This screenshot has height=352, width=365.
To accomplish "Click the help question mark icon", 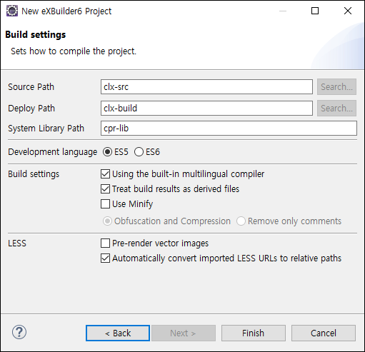I will pos(19,332).
